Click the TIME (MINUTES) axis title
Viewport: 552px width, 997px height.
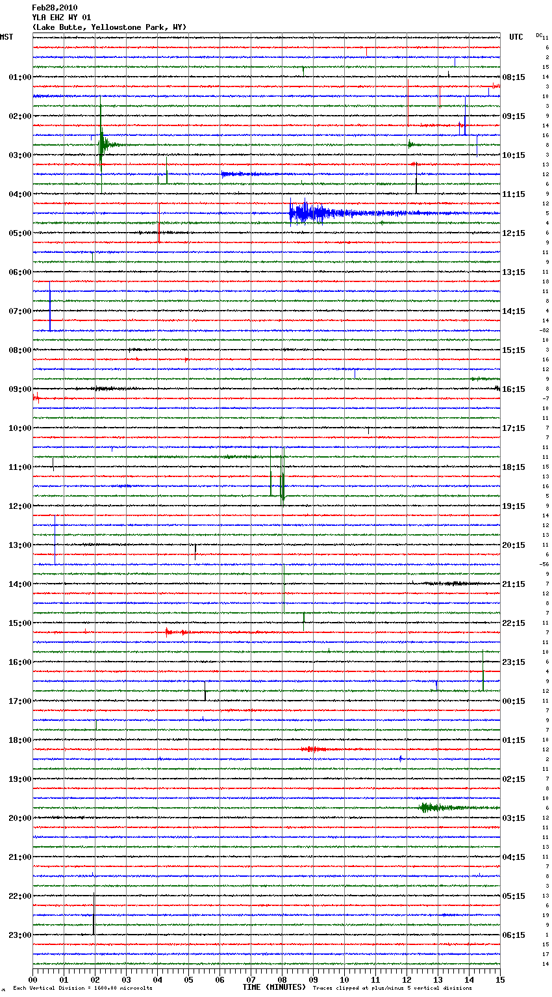click(273, 987)
